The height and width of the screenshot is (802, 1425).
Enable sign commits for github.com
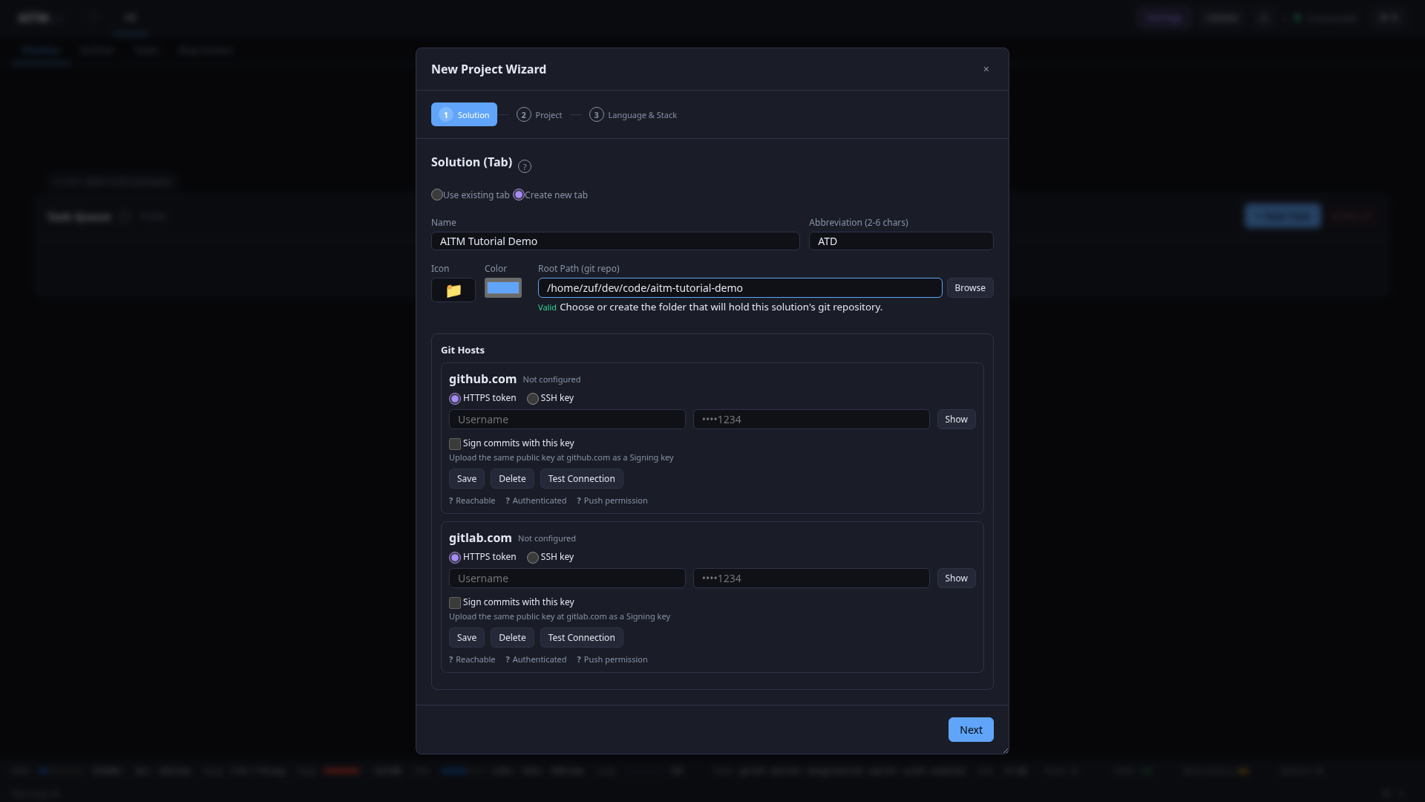pyautogui.click(x=455, y=444)
